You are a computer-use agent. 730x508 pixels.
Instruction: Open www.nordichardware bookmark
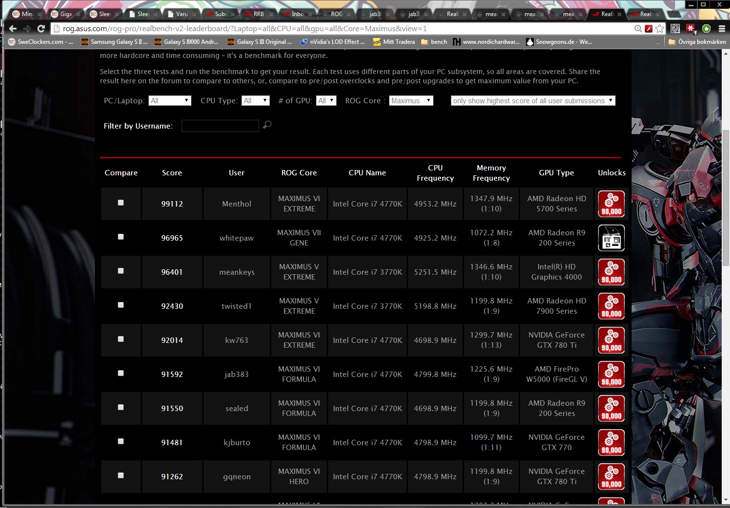486,42
